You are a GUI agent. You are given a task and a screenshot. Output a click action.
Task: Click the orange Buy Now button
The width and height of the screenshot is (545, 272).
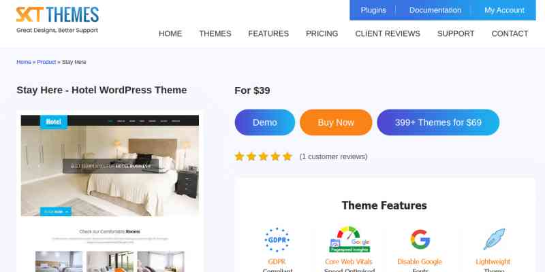336,122
